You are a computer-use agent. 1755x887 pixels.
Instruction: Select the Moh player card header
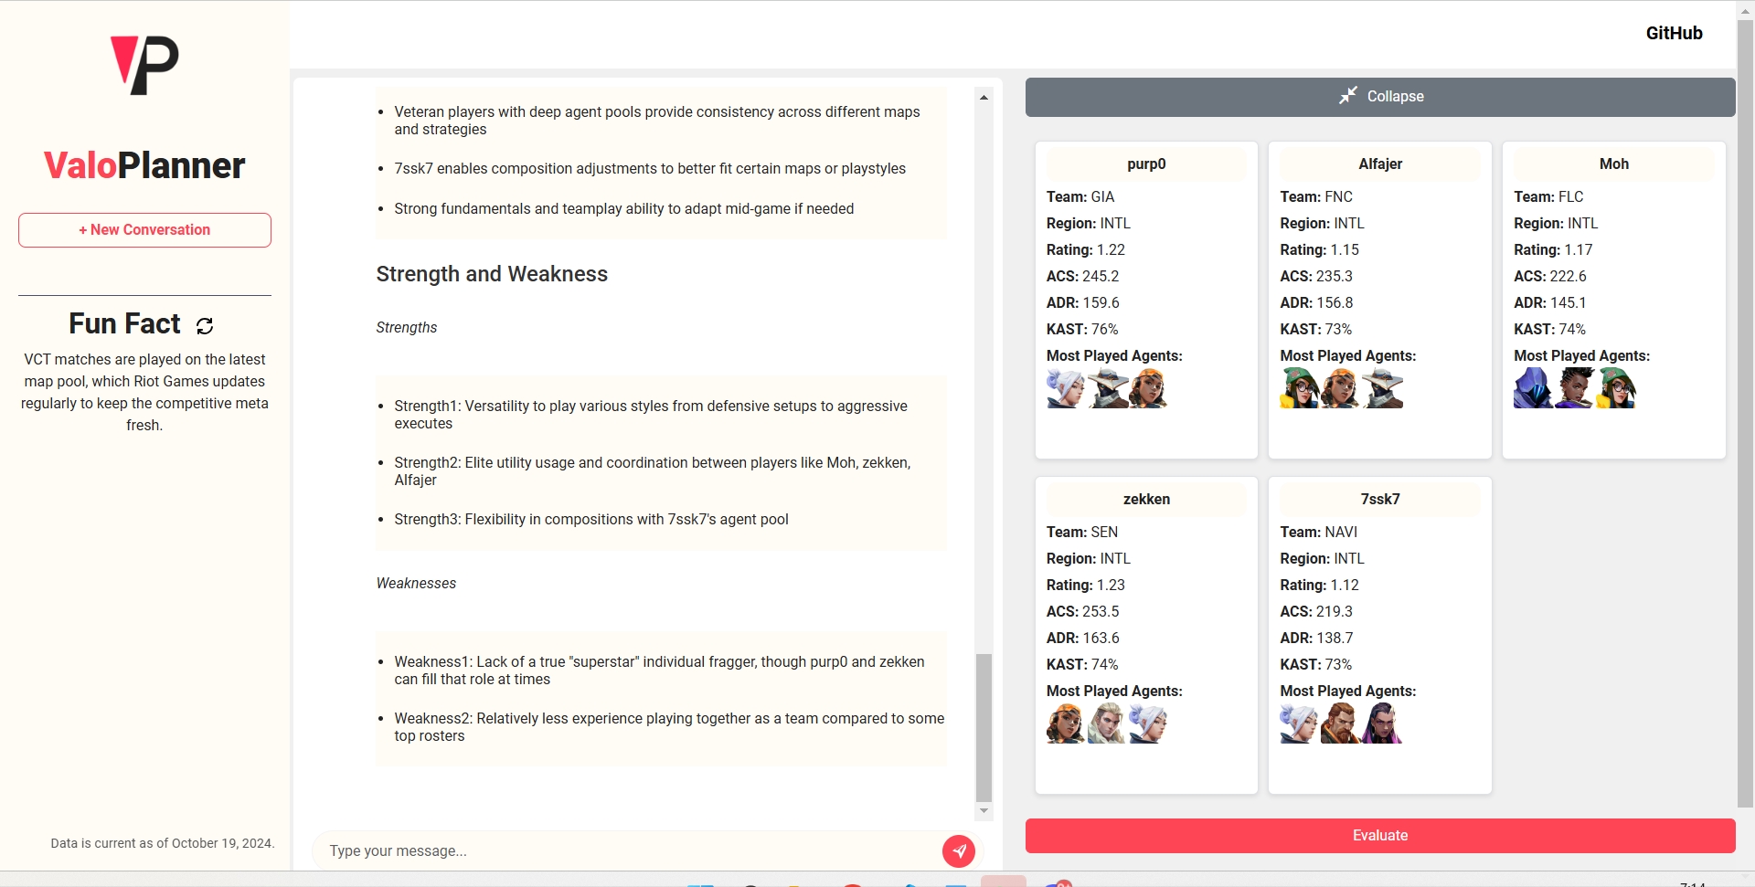click(x=1614, y=164)
